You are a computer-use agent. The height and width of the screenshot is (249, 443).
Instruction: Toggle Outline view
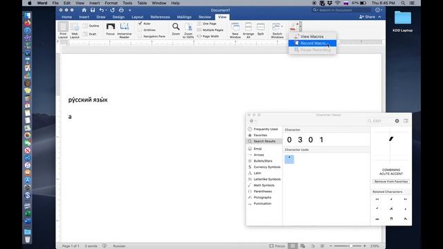[x=91, y=26]
